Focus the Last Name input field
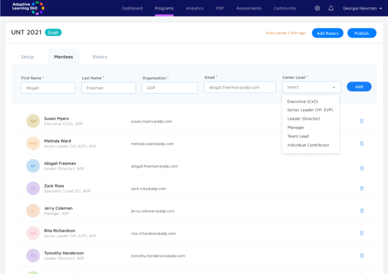This screenshot has width=388, height=274. [108, 88]
